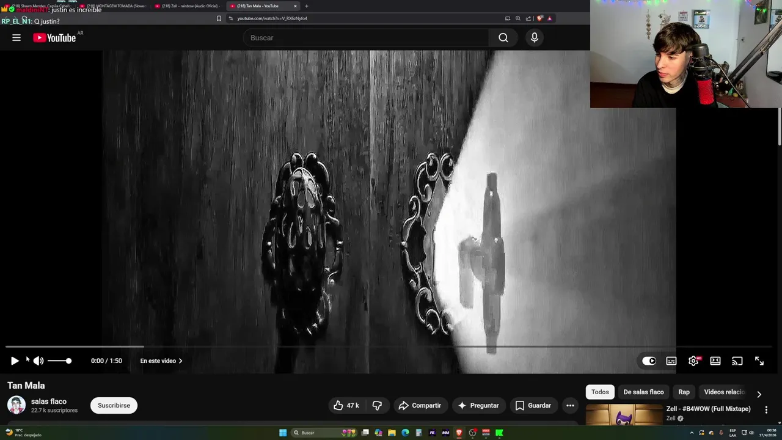Open the salas flaco channel name link
The width and height of the screenshot is (782, 440).
(49, 402)
